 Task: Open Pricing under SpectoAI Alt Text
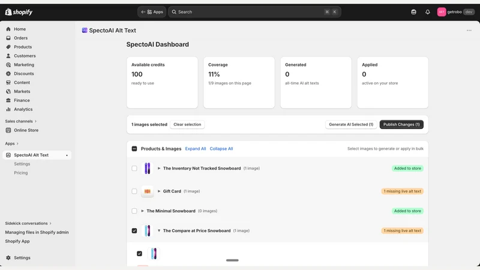(21, 173)
